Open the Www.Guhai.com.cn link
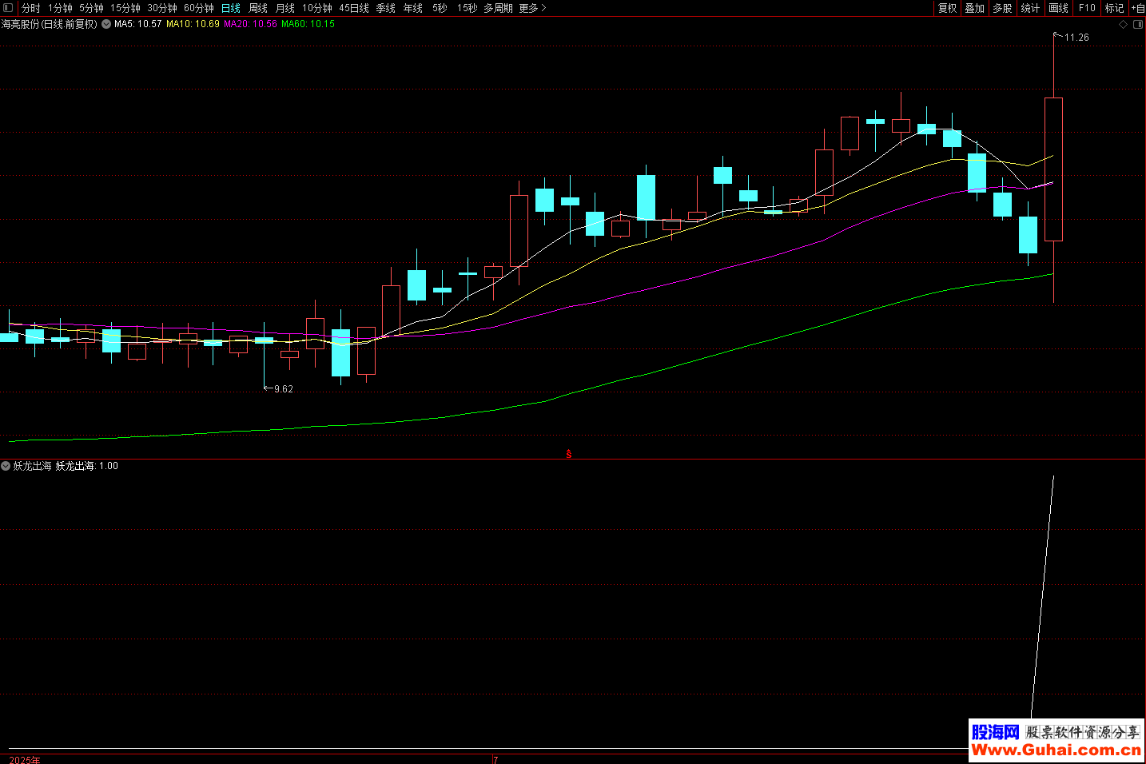 tap(1056, 750)
